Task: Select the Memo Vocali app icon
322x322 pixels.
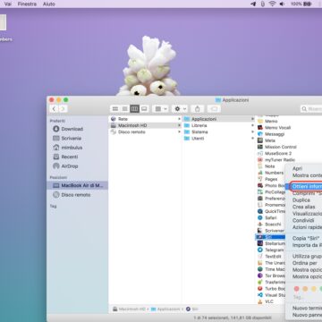Action: tap(260, 128)
